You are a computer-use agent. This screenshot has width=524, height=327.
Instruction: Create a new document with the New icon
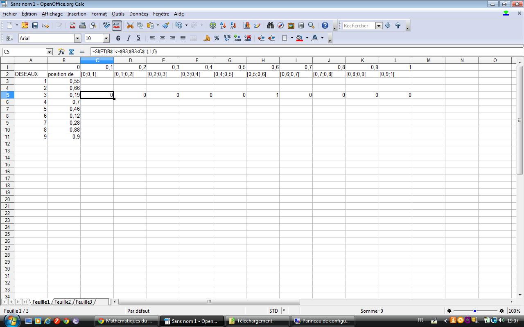pos(9,25)
